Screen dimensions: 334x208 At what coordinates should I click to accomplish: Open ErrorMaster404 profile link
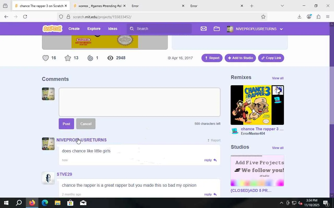pos(253,134)
